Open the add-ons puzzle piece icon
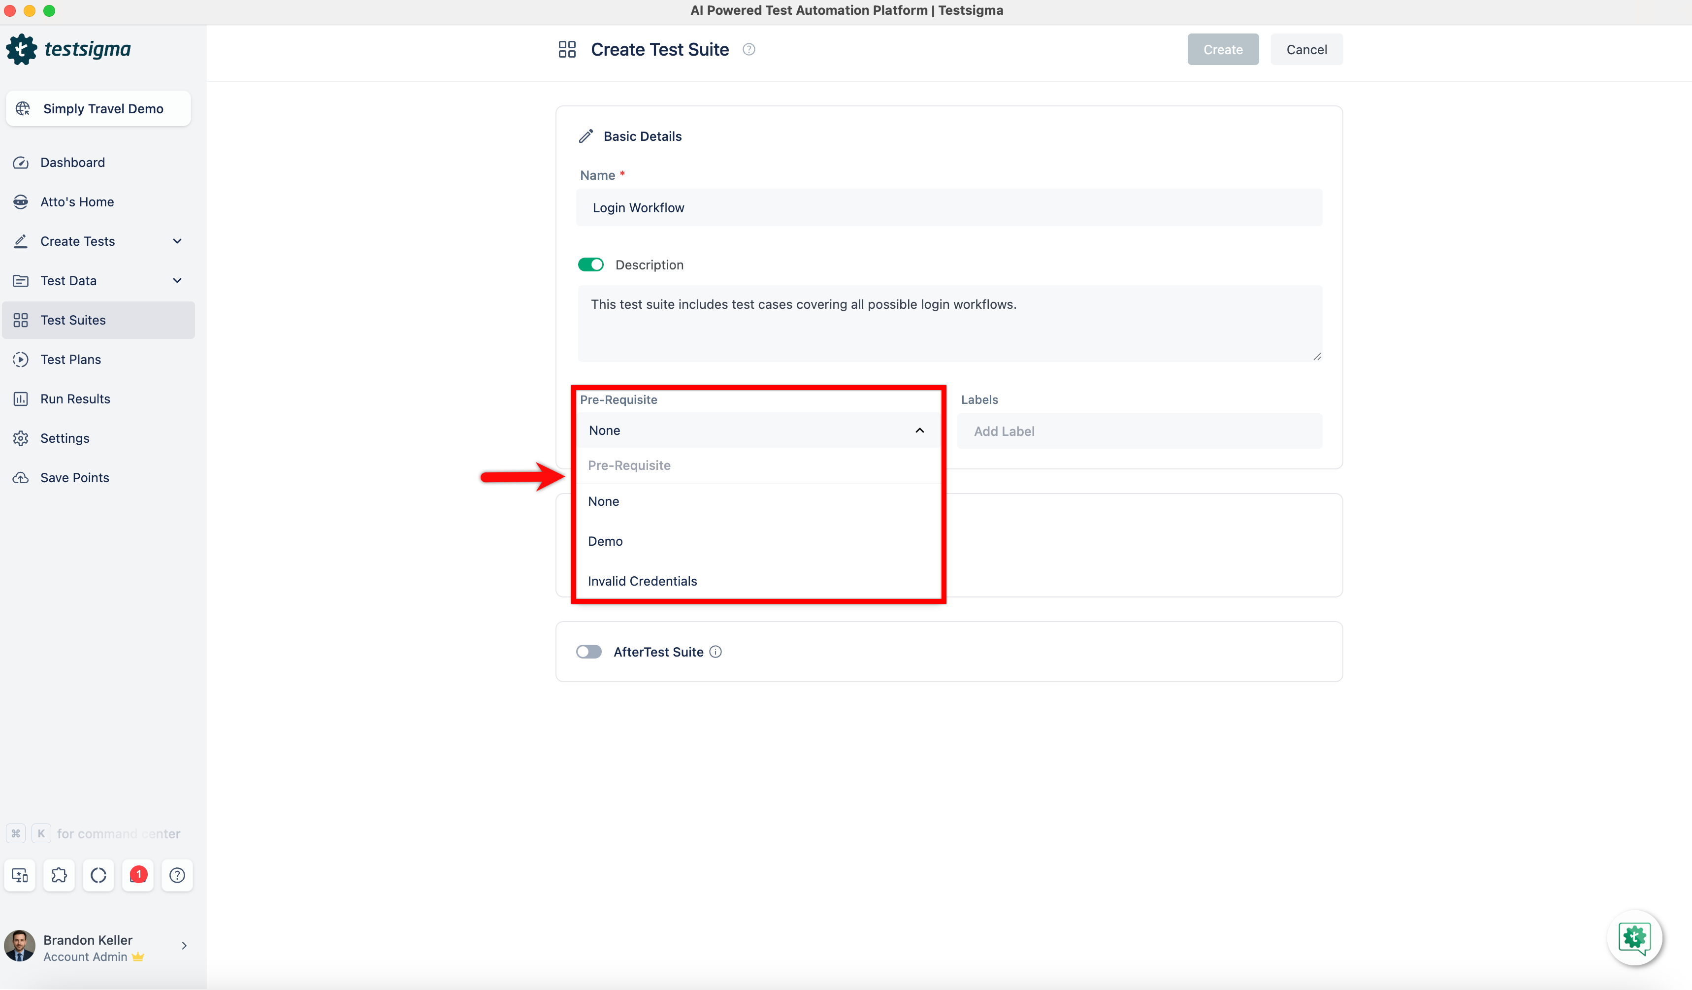The width and height of the screenshot is (1692, 990). click(59, 875)
